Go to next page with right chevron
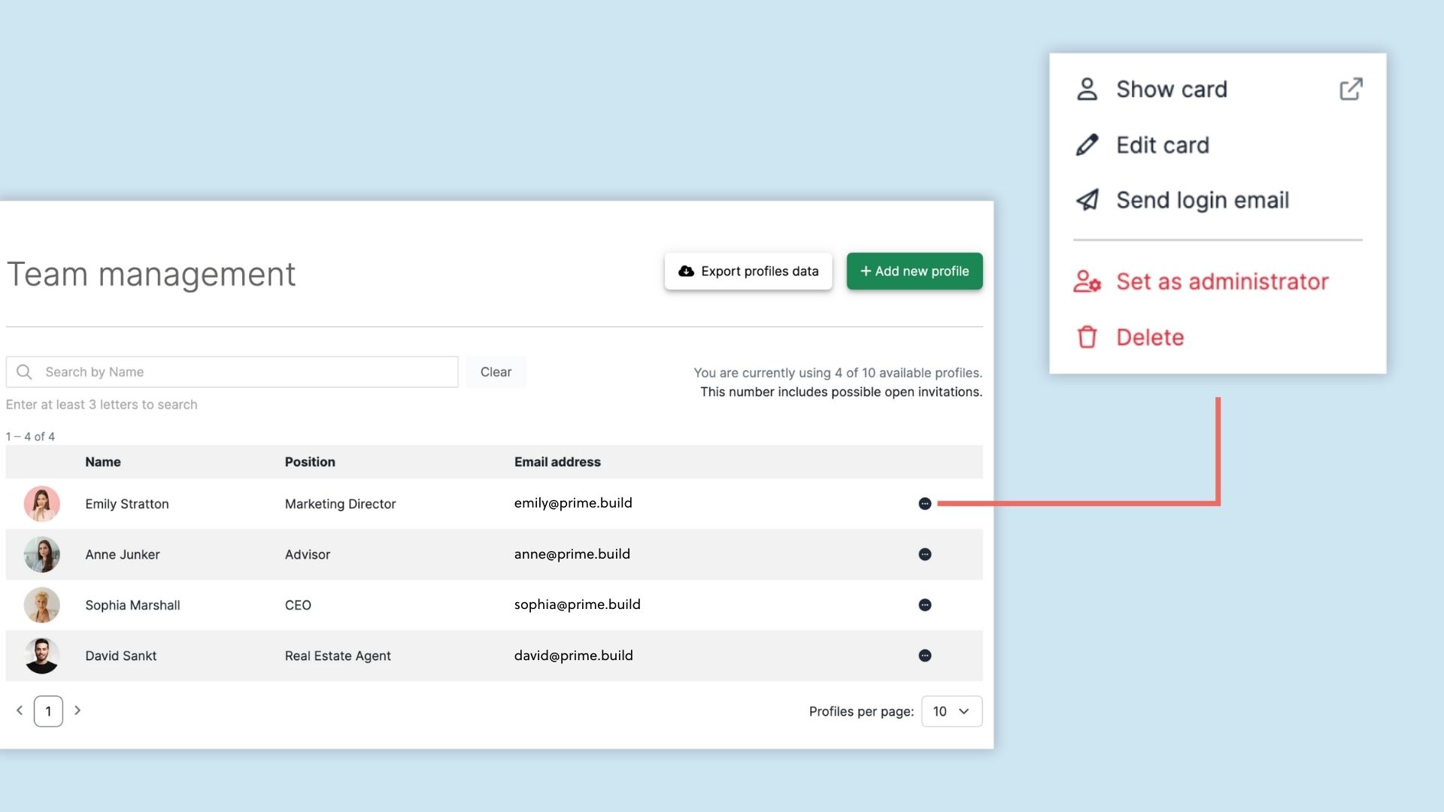This screenshot has width=1444, height=812. point(77,710)
